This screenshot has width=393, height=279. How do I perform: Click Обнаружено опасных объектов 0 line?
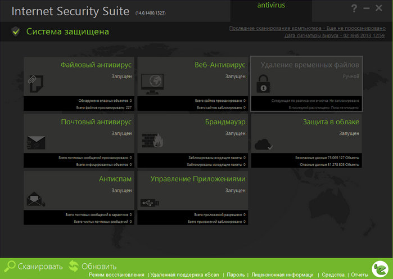coord(105,101)
